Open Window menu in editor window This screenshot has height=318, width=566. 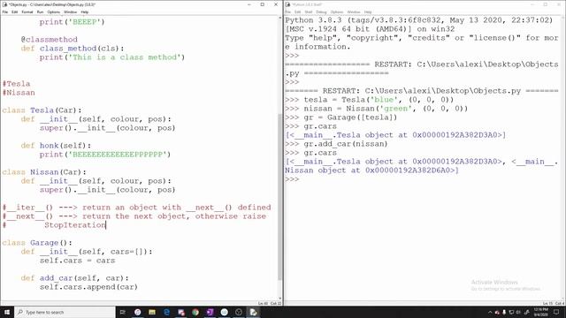click(x=71, y=11)
